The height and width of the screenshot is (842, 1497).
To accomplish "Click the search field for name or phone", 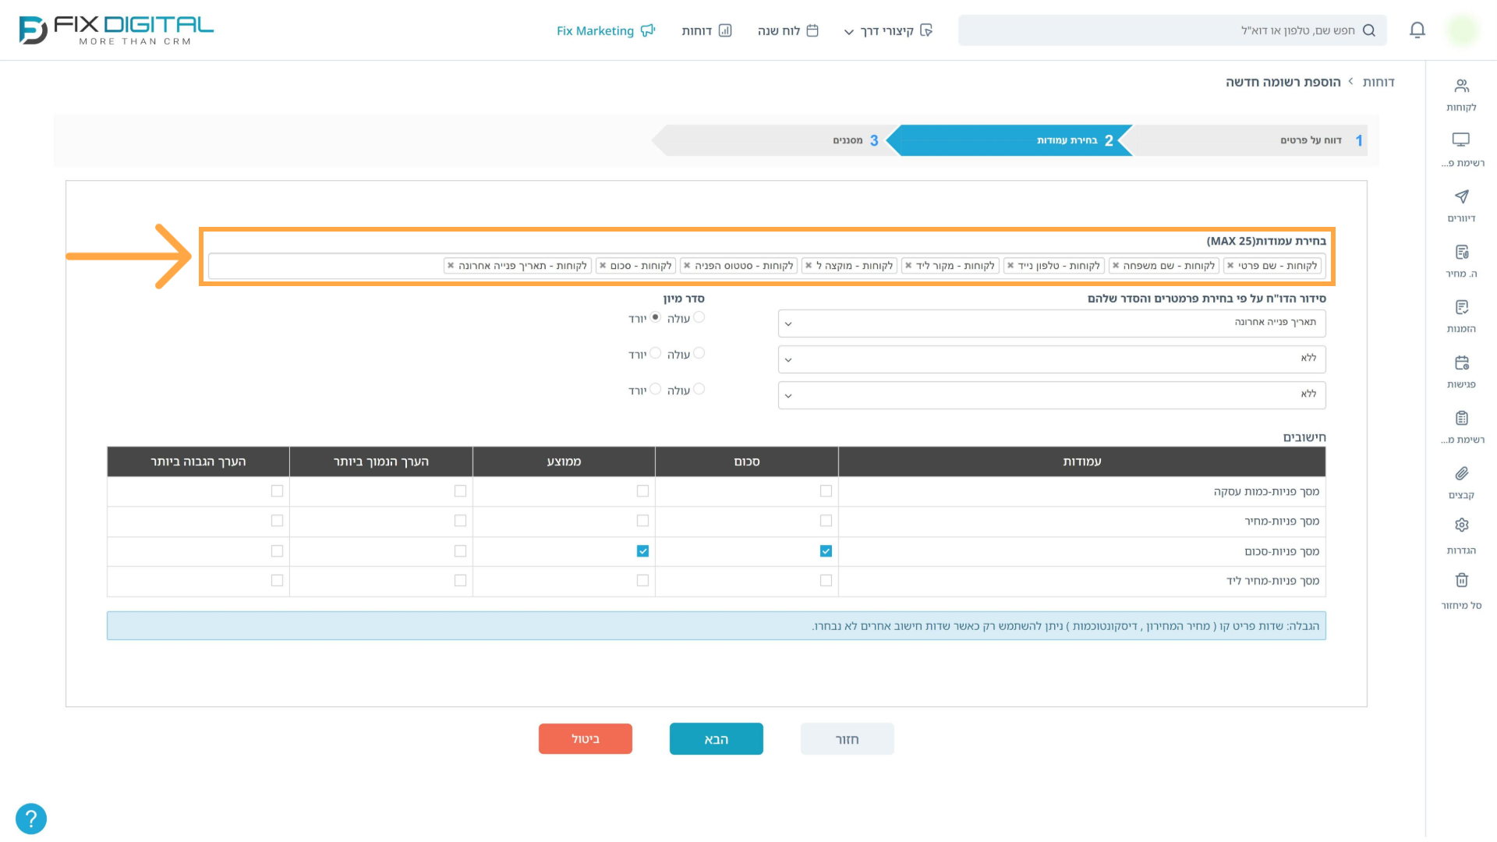I will click(x=1173, y=30).
